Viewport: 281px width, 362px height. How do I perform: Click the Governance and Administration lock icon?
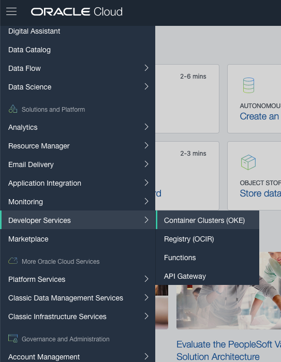tap(13, 338)
